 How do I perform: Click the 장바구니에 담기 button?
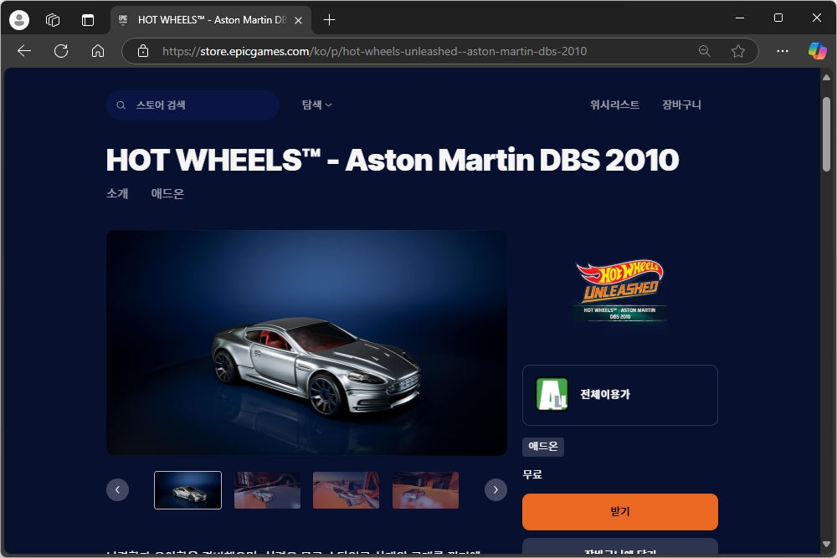tap(619, 548)
